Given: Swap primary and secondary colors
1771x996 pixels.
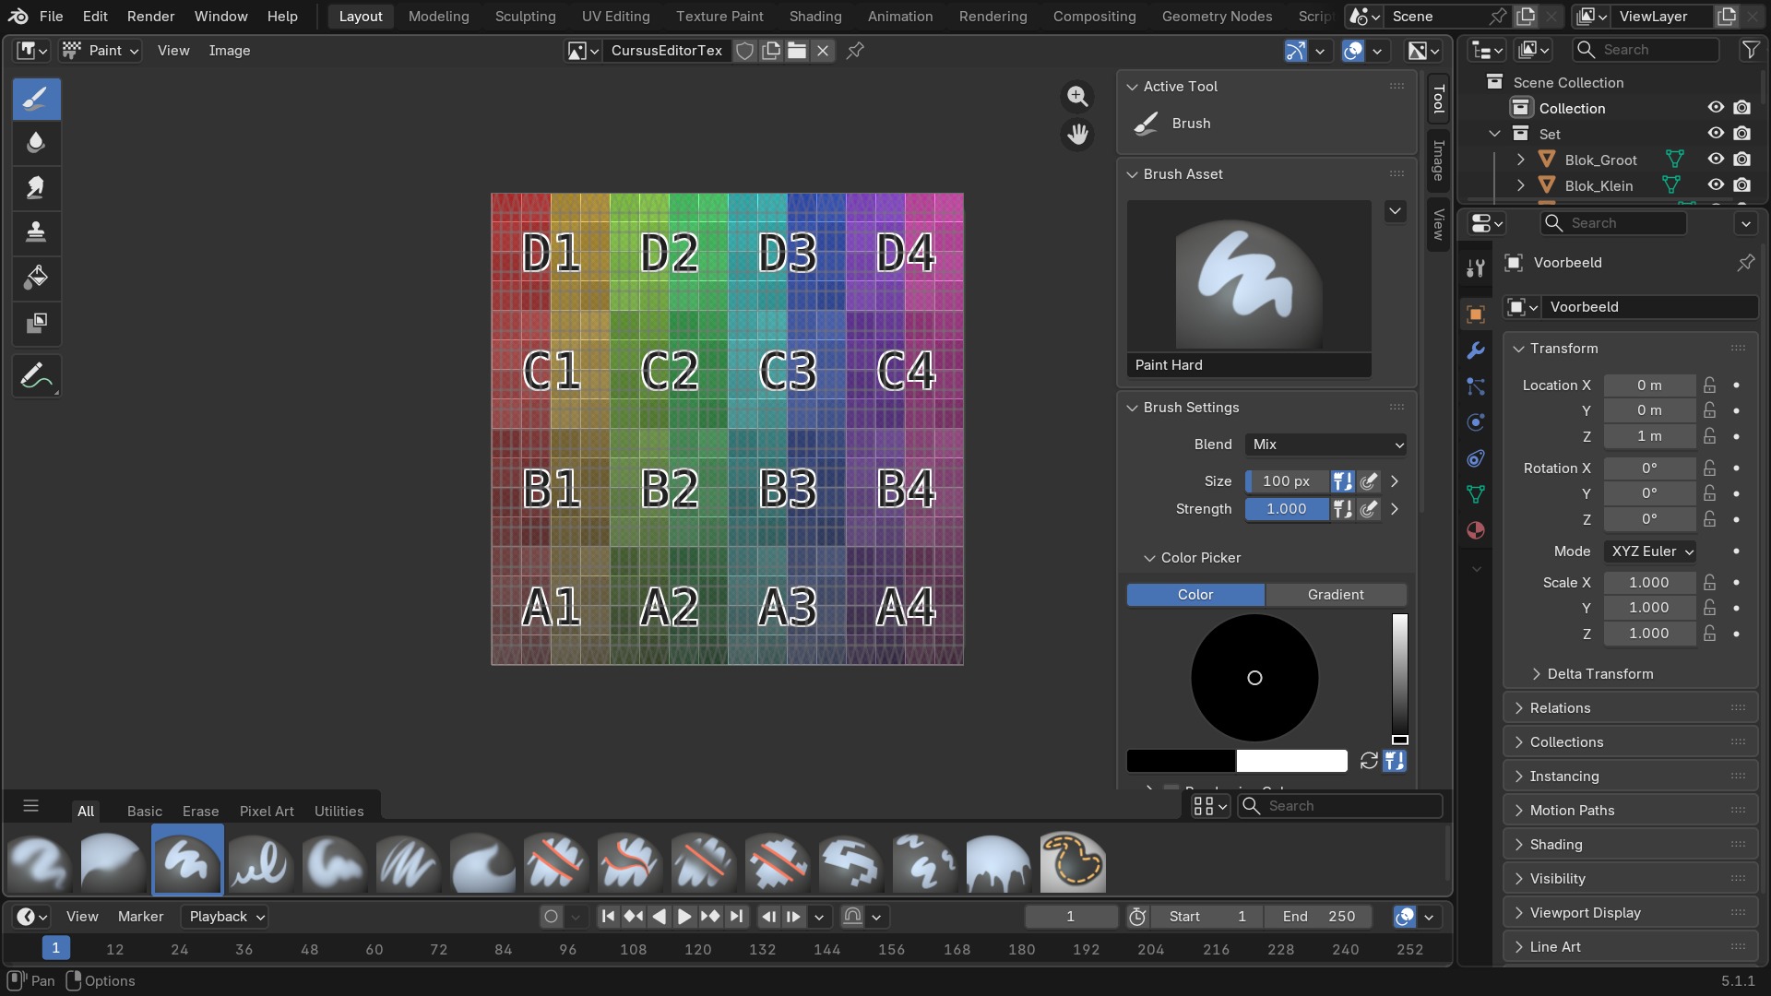Looking at the screenshot, I should [1369, 761].
